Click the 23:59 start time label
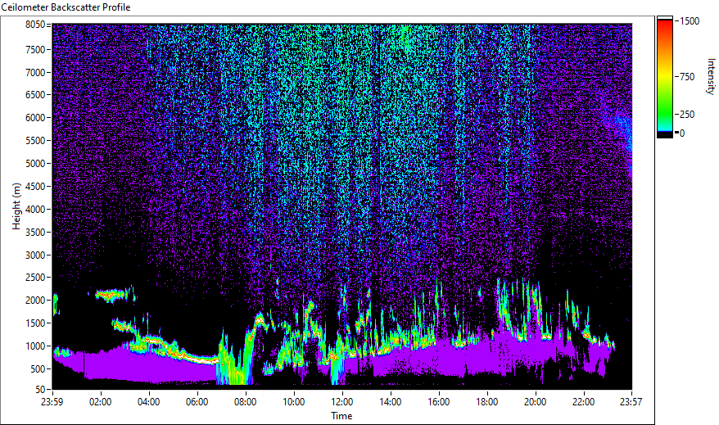The image size is (719, 425). [x=52, y=402]
